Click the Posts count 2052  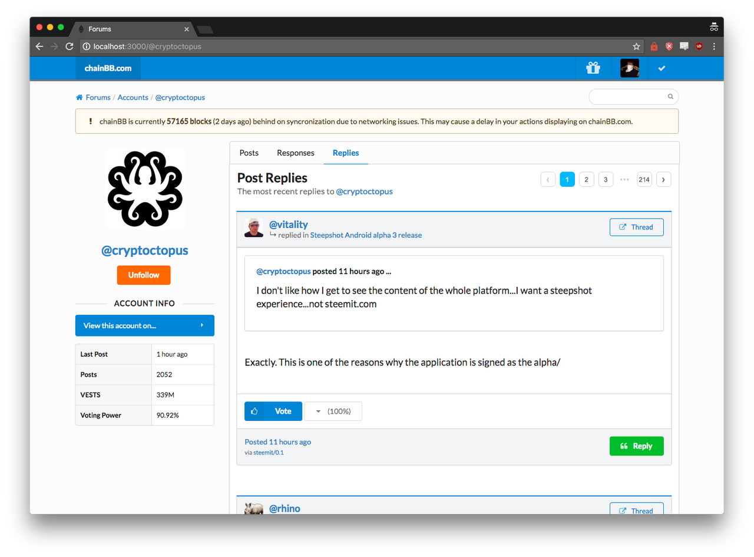[x=164, y=374]
